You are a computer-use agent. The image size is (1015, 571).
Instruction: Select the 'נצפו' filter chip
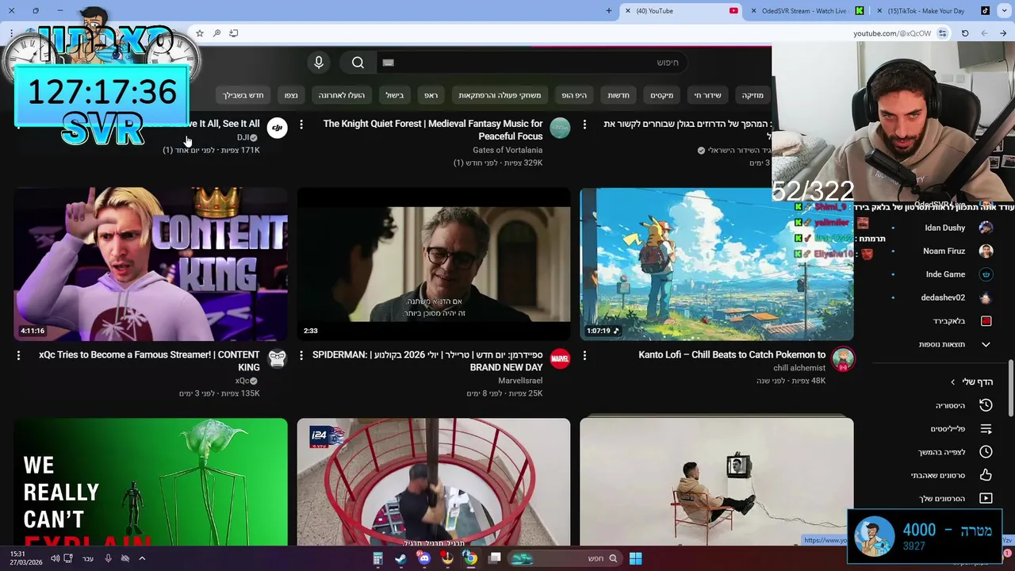(x=291, y=95)
